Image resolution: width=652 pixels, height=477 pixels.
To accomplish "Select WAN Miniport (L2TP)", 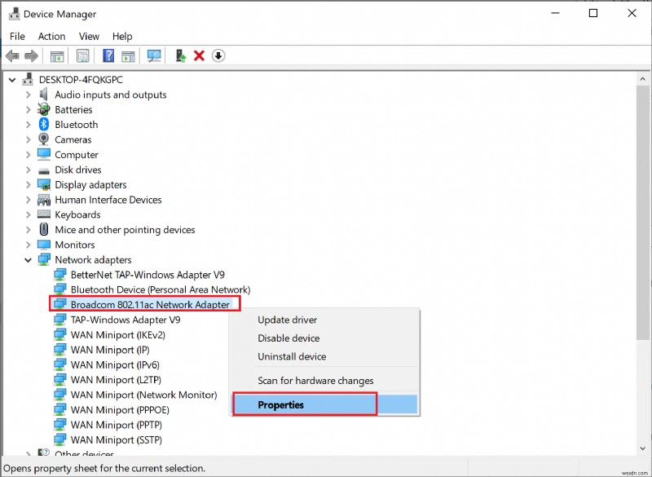I will pos(116,380).
